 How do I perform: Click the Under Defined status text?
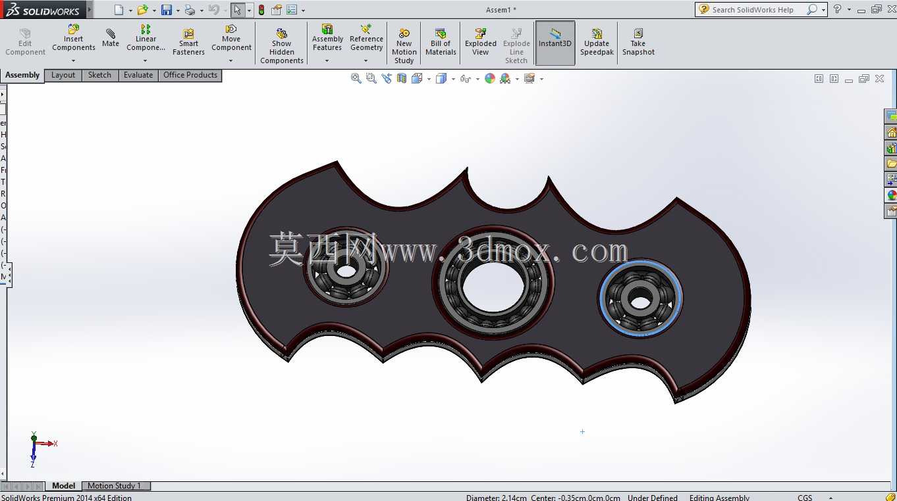click(653, 498)
